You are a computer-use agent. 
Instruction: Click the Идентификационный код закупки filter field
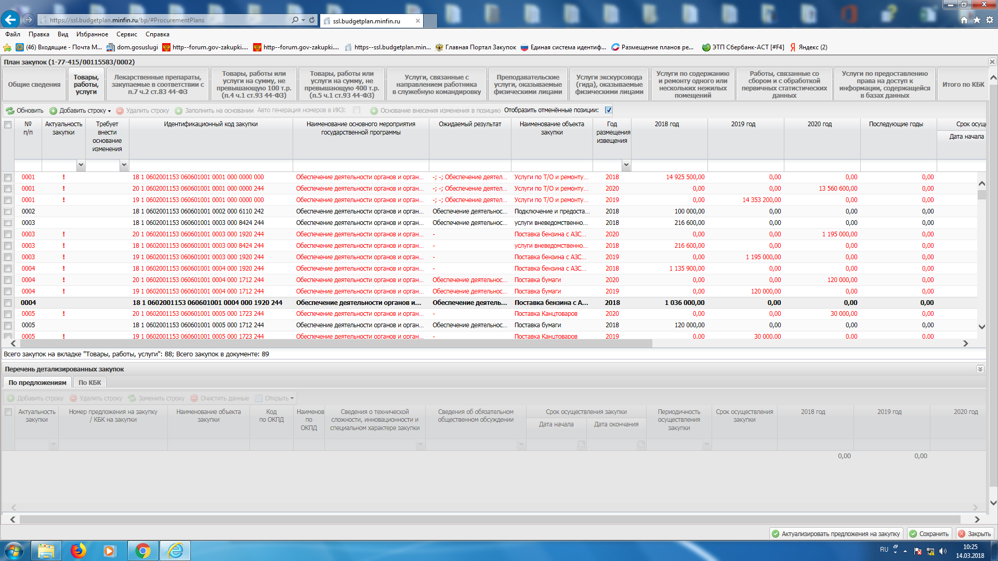(211, 165)
